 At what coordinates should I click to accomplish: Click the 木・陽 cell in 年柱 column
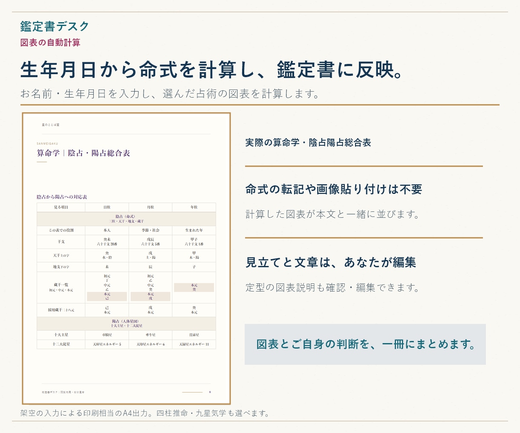[x=194, y=255]
